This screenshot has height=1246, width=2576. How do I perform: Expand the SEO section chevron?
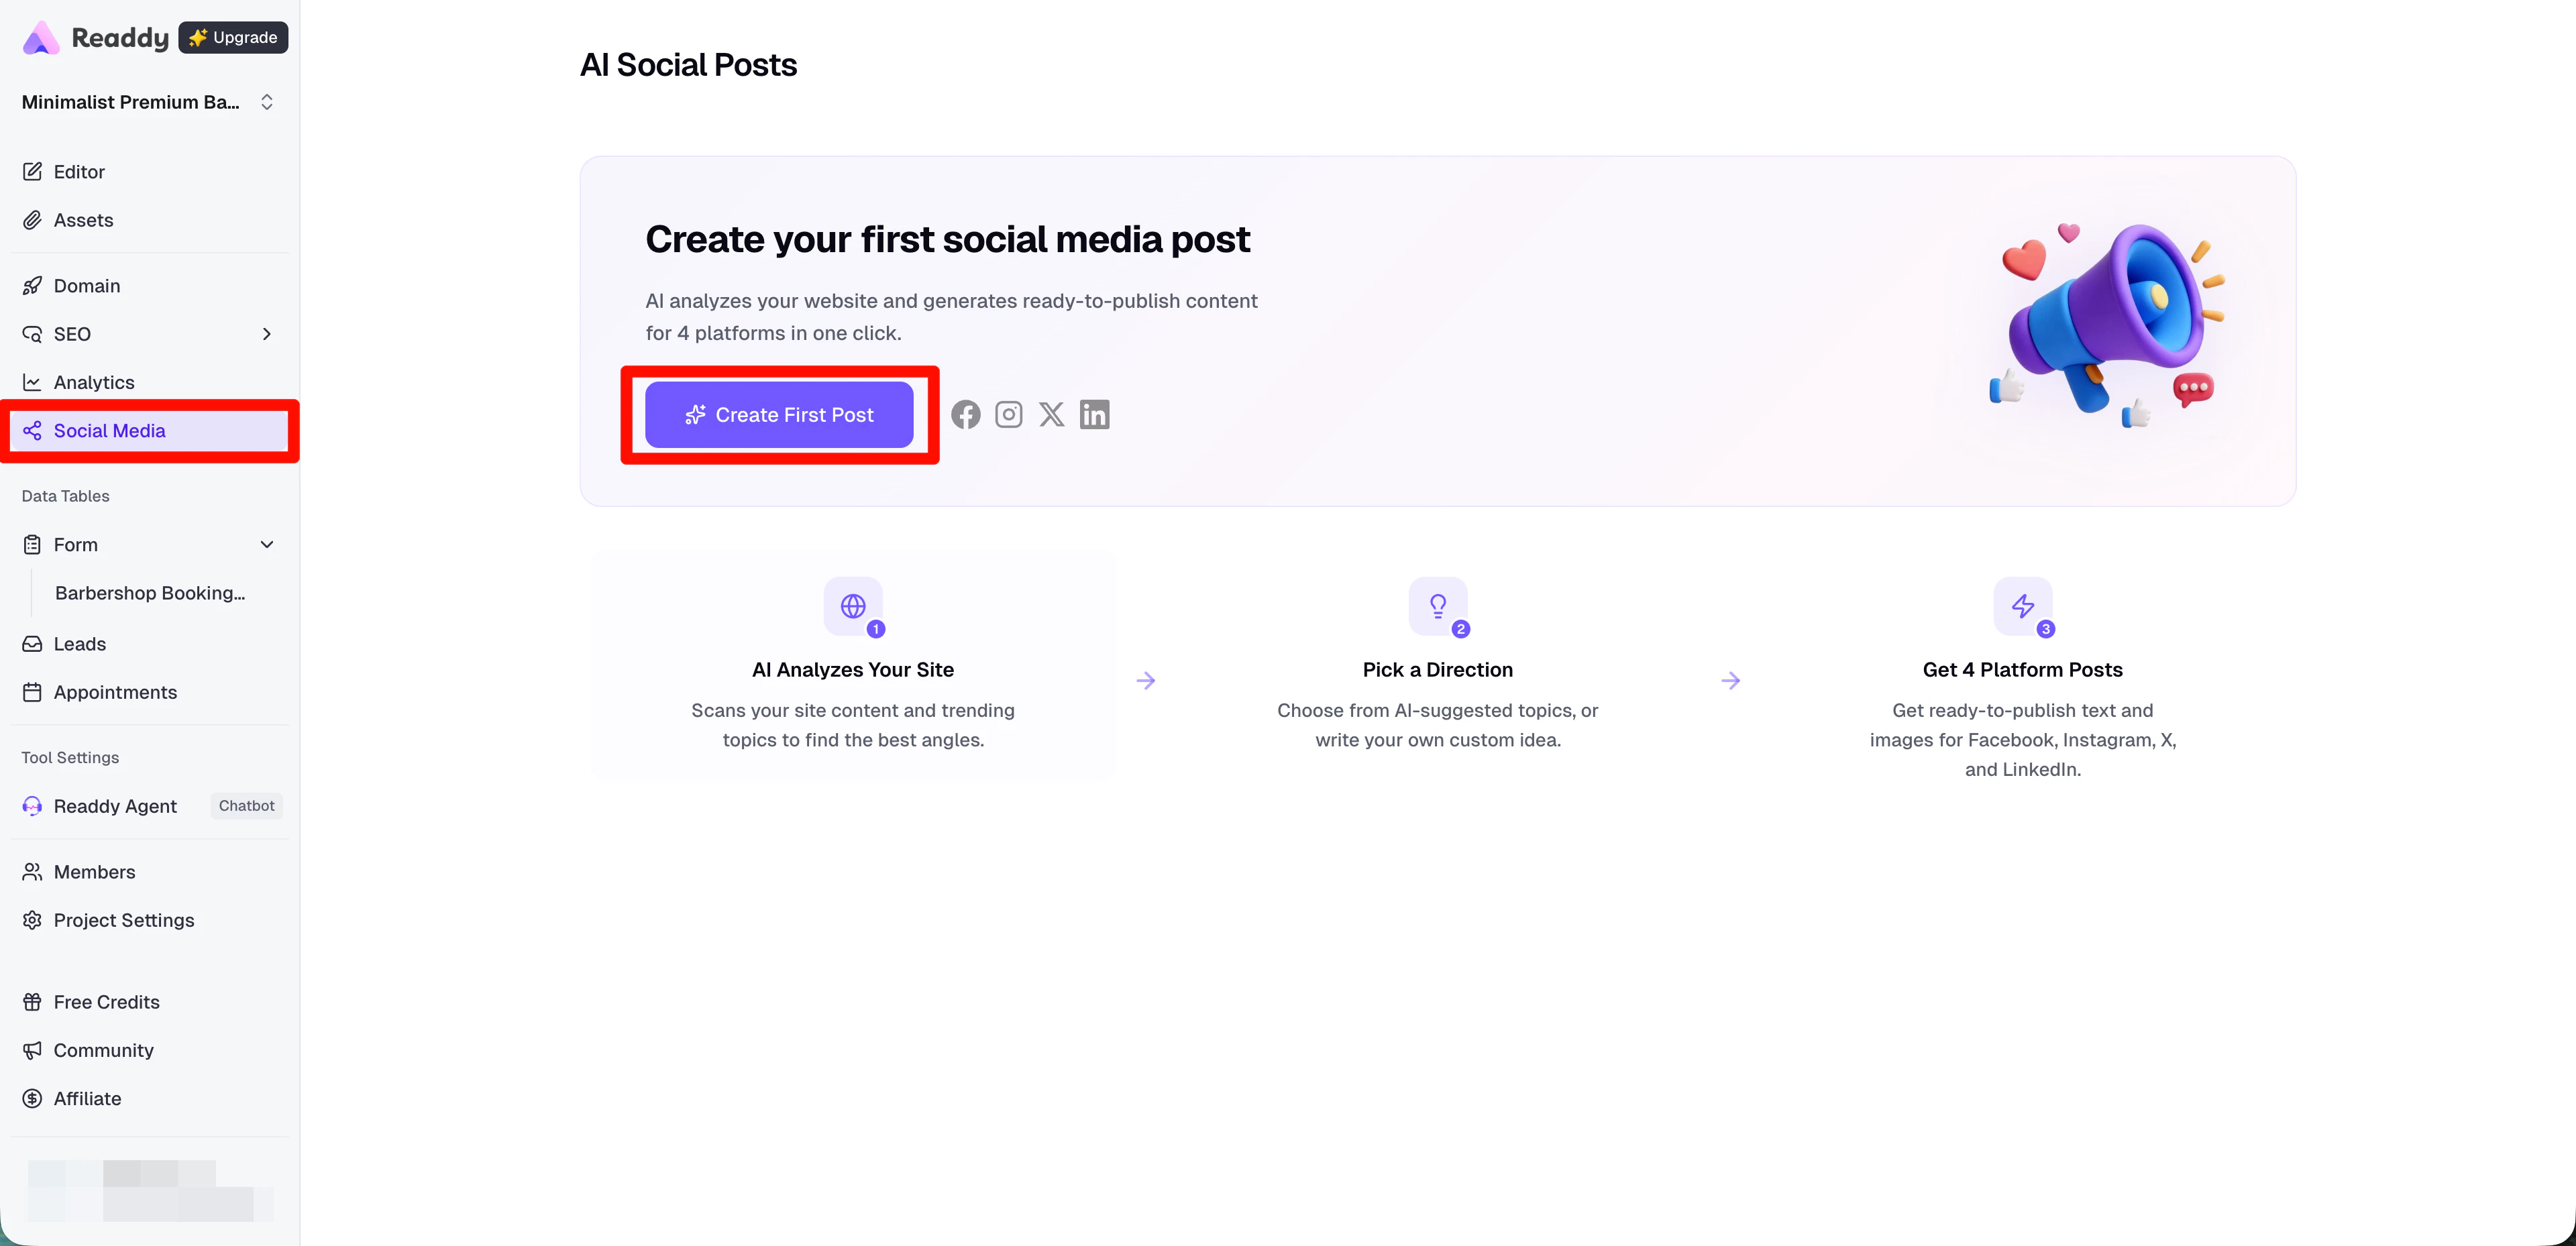[x=267, y=334]
